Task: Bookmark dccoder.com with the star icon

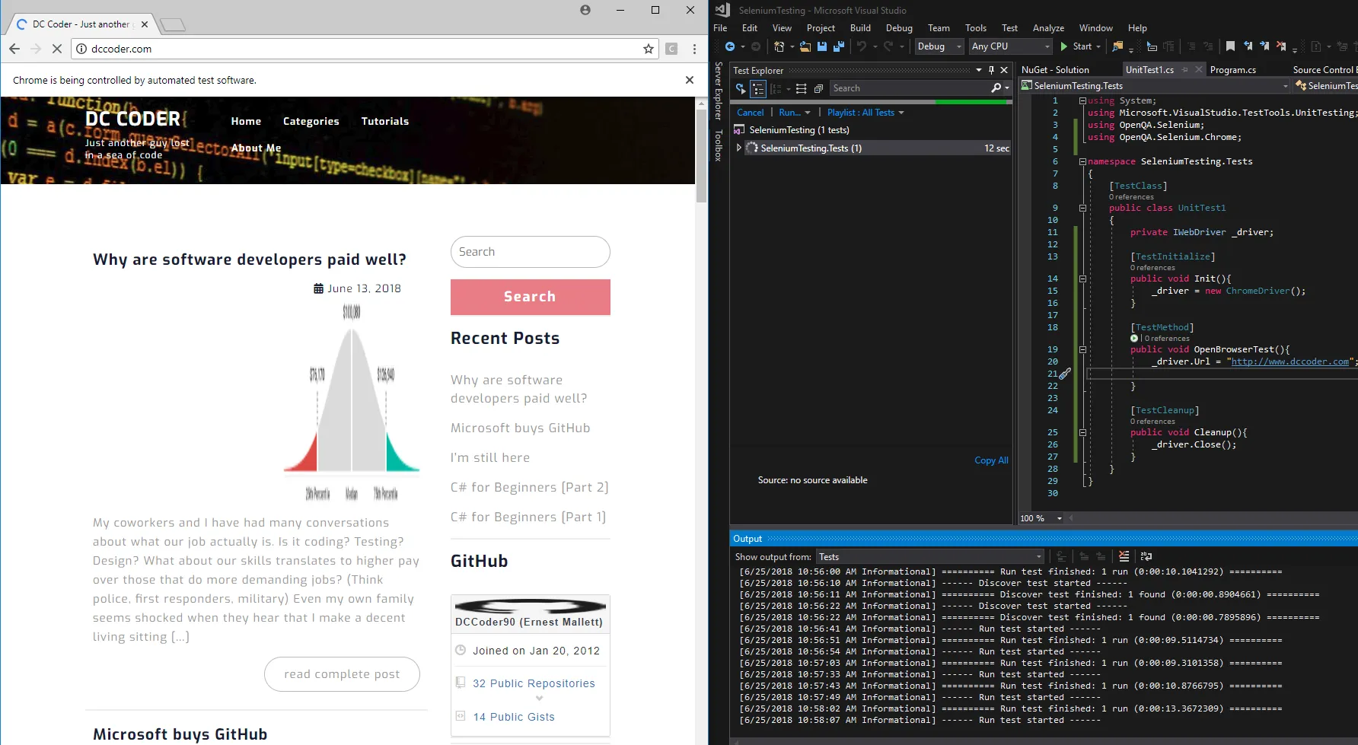Action: pyautogui.click(x=648, y=49)
